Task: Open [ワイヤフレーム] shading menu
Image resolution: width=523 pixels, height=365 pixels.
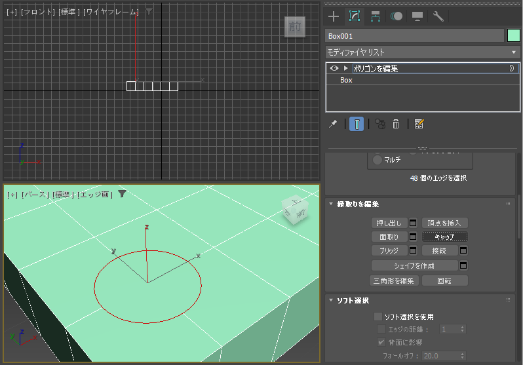Action: (x=111, y=12)
